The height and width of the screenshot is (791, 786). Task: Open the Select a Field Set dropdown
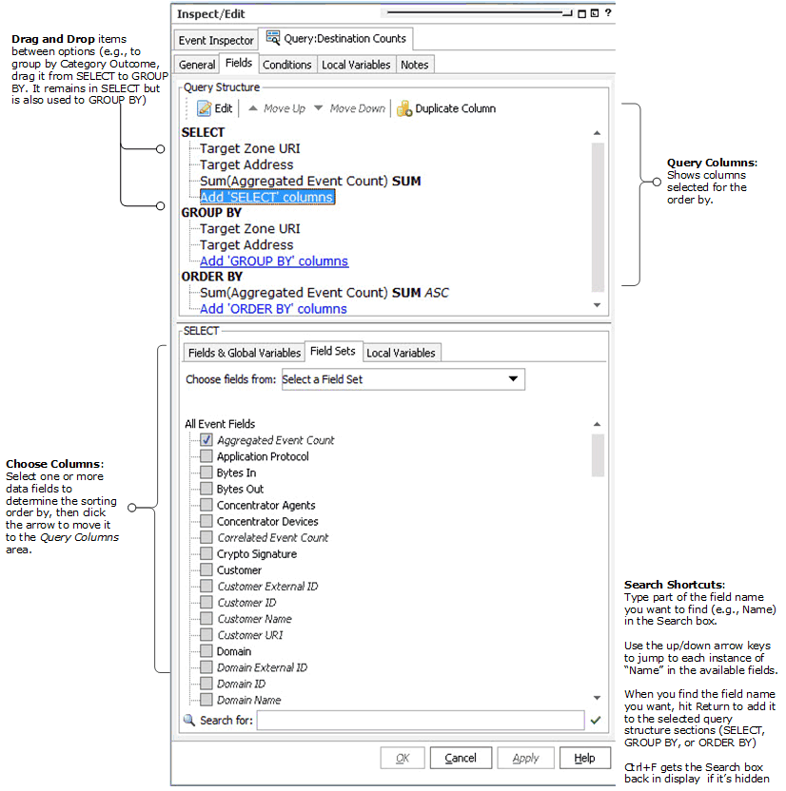[403, 379]
